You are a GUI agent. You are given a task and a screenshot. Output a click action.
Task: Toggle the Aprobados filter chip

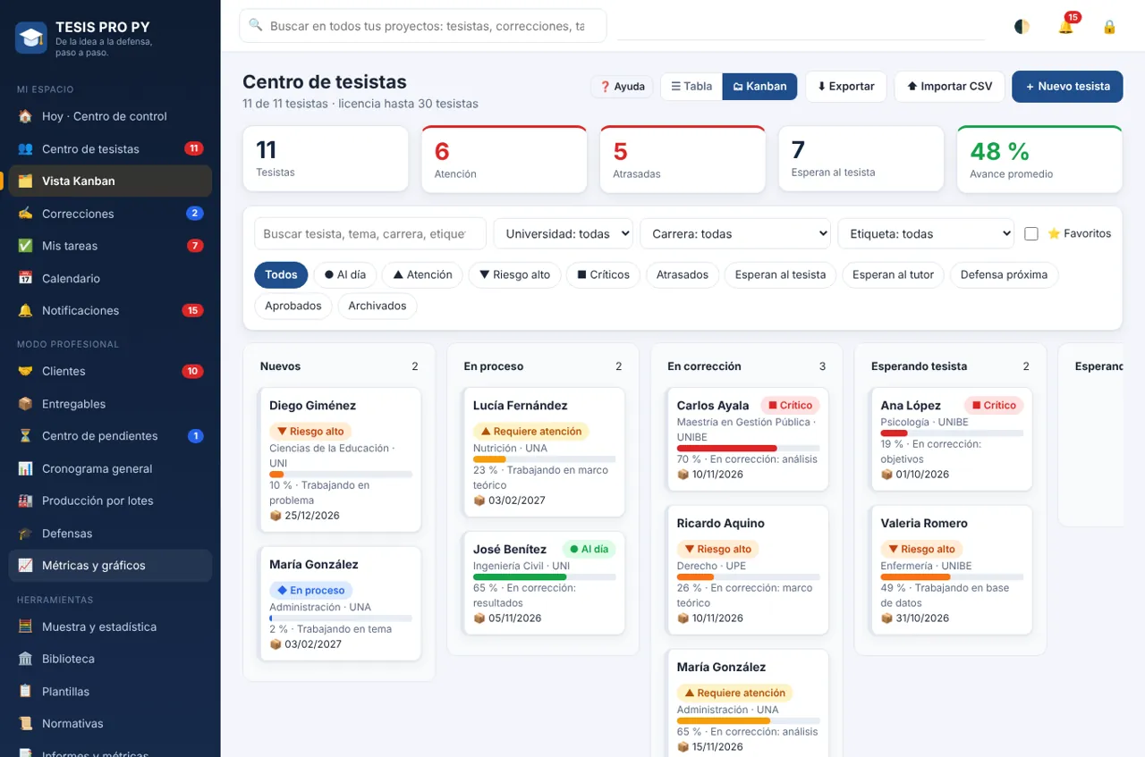293,306
